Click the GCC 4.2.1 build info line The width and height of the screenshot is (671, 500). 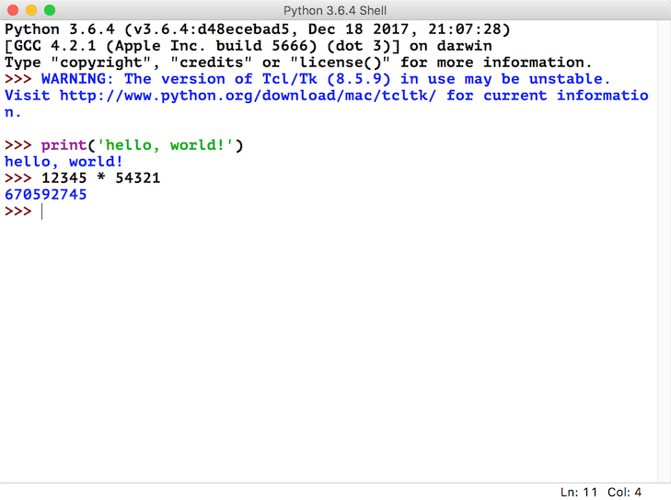click(x=249, y=46)
